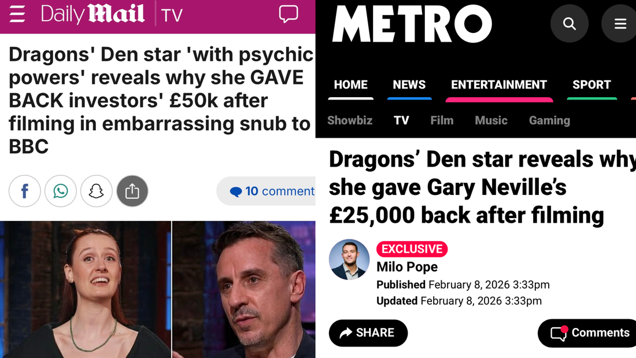
Task: Select Showbiz sub-navigation item
Action: 350,120
